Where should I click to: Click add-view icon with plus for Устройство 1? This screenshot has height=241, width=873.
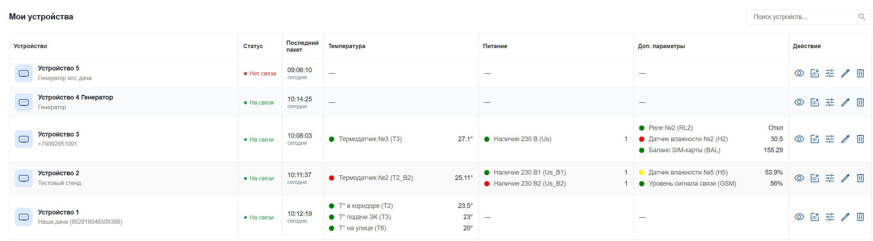[x=814, y=217]
